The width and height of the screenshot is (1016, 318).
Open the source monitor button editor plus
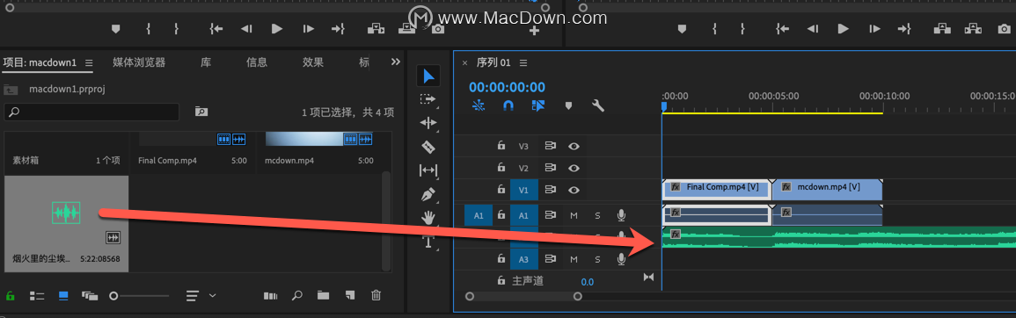click(x=534, y=30)
